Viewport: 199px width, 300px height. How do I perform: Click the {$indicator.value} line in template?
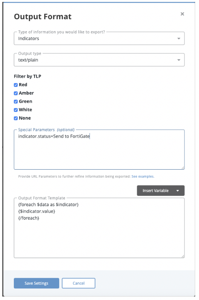(x=36, y=211)
